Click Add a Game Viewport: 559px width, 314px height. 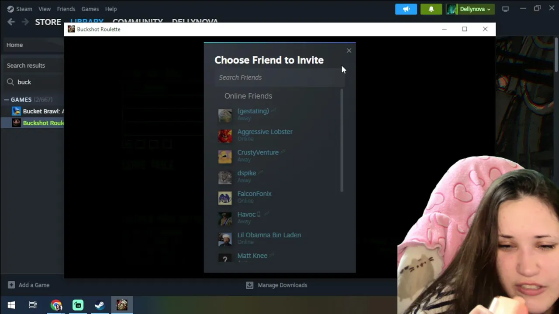click(29, 285)
